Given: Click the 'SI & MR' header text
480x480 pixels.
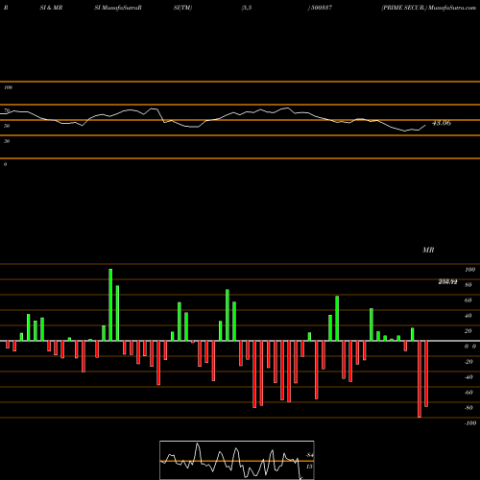Looking at the screenshot, I should [x=51, y=8].
